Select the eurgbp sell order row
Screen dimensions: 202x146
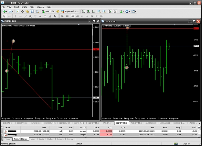101,131
